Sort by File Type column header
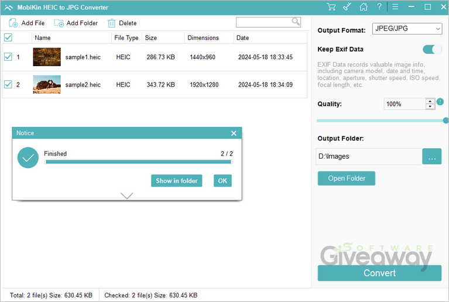This screenshot has width=449, height=302. [x=126, y=38]
